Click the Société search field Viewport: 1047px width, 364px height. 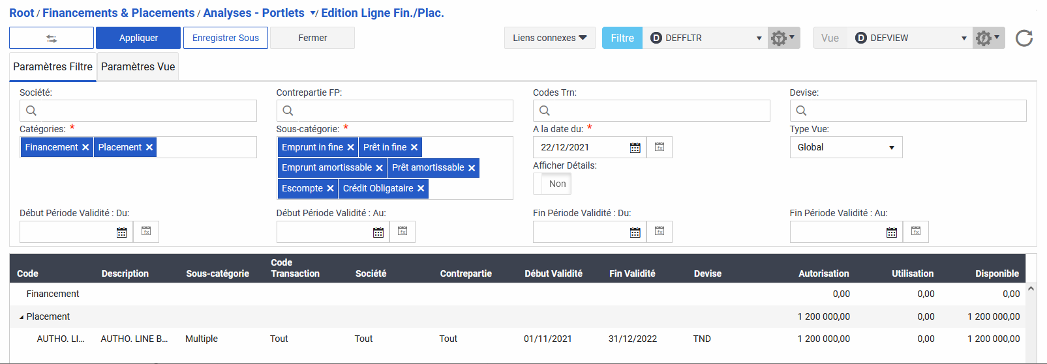(x=138, y=111)
